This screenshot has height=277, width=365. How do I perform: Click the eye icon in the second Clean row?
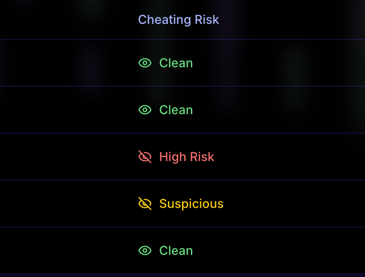click(x=145, y=110)
